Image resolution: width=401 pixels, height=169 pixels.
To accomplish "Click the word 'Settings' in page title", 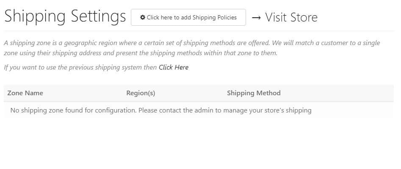I will click(99, 17).
